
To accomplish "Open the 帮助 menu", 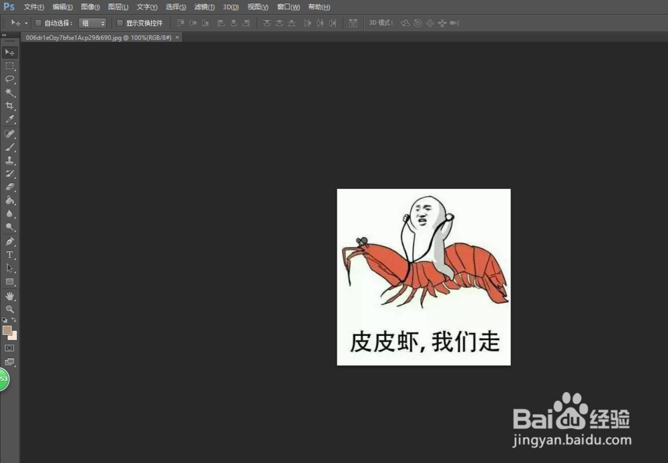I will (319, 7).
